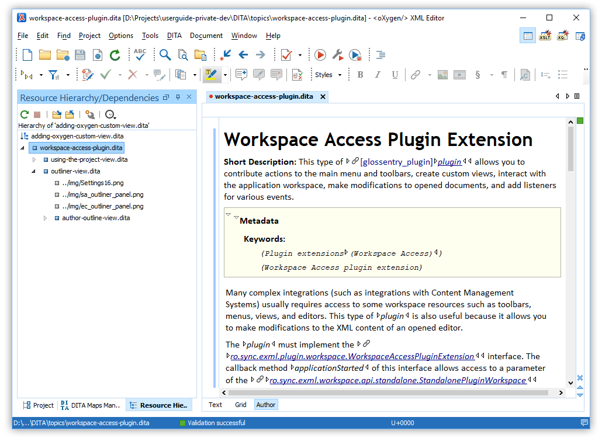This screenshot has width=602, height=438.
Task: Select the Author mode tab
Action: click(266, 405)
